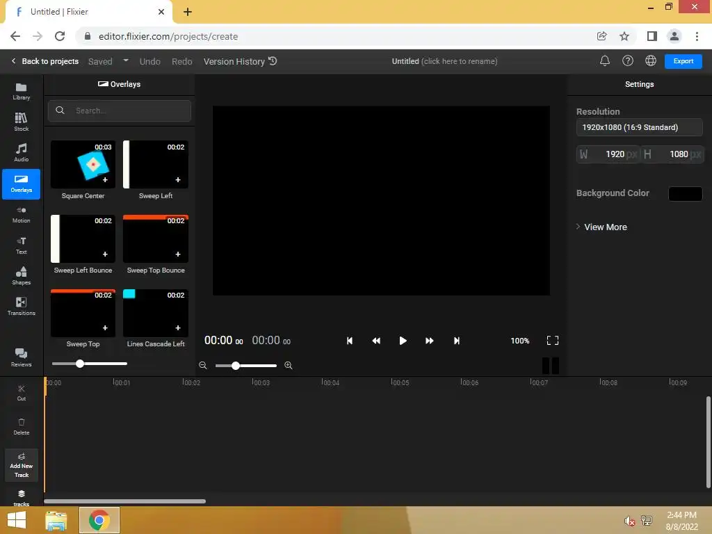
Task: Select the Overlays sidebar icon
Action: point(21,184)
